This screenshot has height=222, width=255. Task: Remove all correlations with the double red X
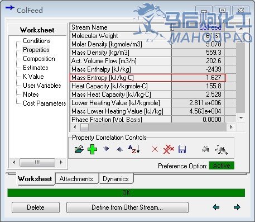tap(169, 149)
